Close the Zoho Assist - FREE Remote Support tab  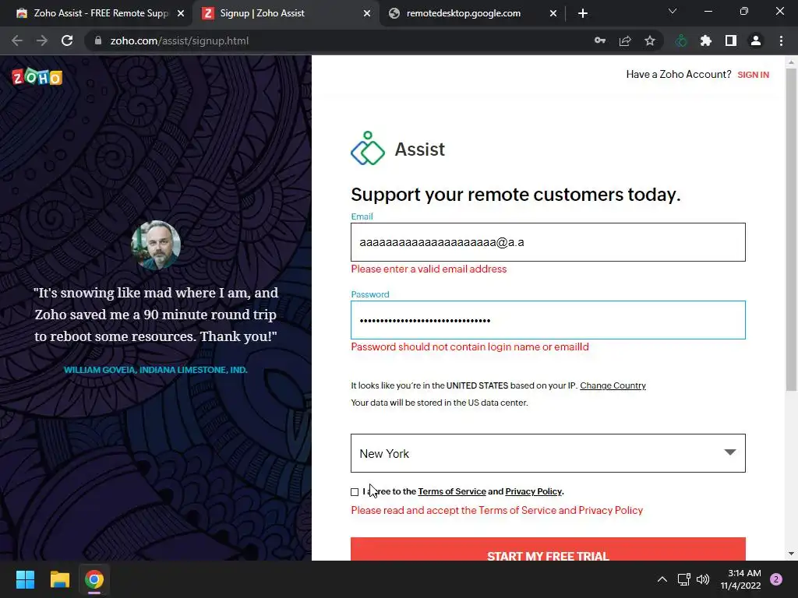coord(181,13)
